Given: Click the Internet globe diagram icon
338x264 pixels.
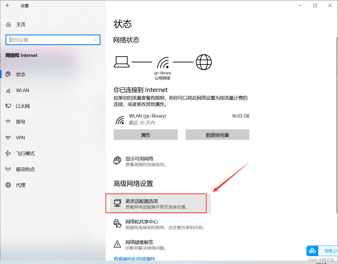Looking at the screenshot, I should pyautogui.click(x=204, y=62).
